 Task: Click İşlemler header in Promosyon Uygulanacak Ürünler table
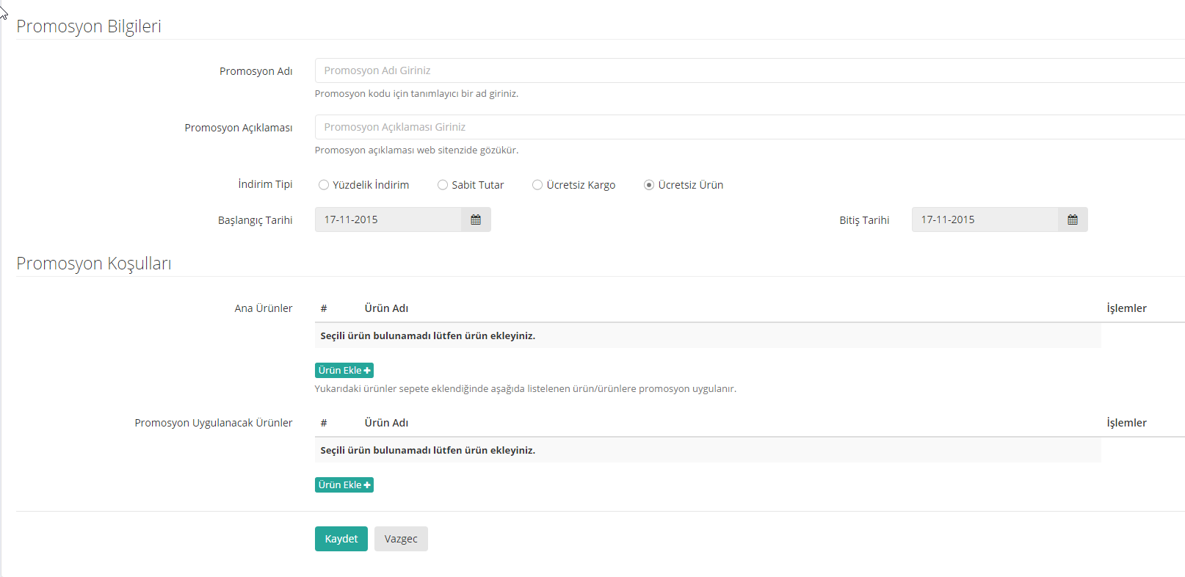(1126, 423)
